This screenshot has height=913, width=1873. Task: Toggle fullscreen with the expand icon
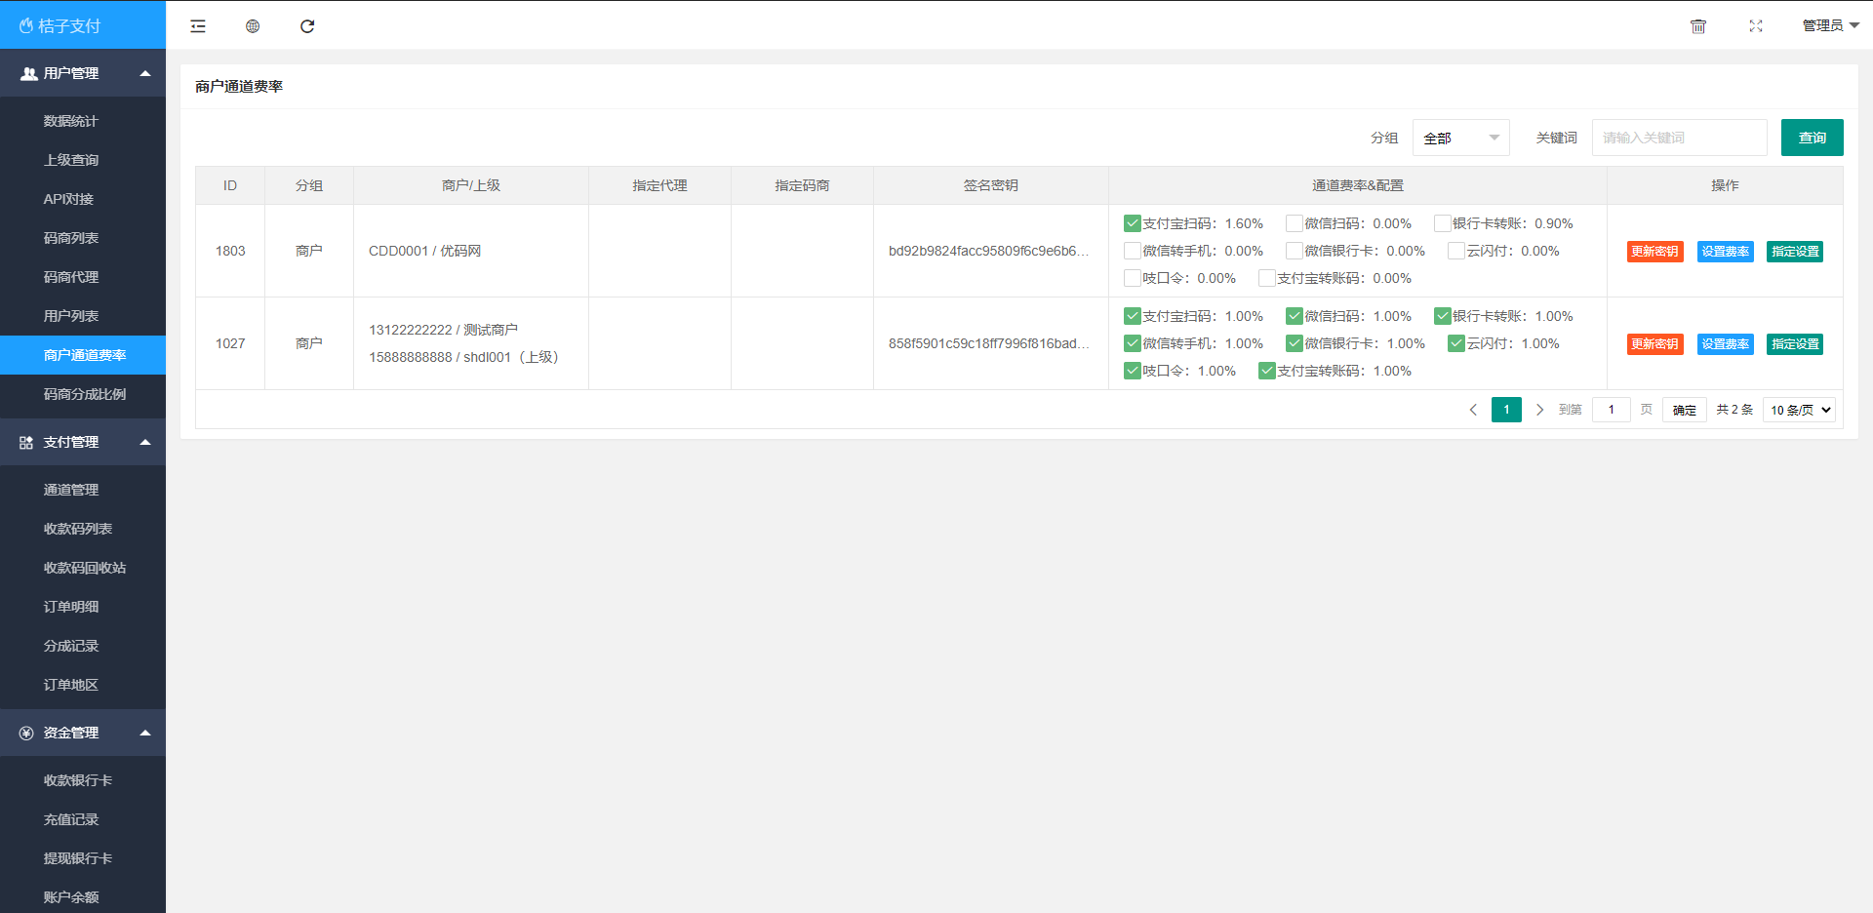coord(1756,26)
